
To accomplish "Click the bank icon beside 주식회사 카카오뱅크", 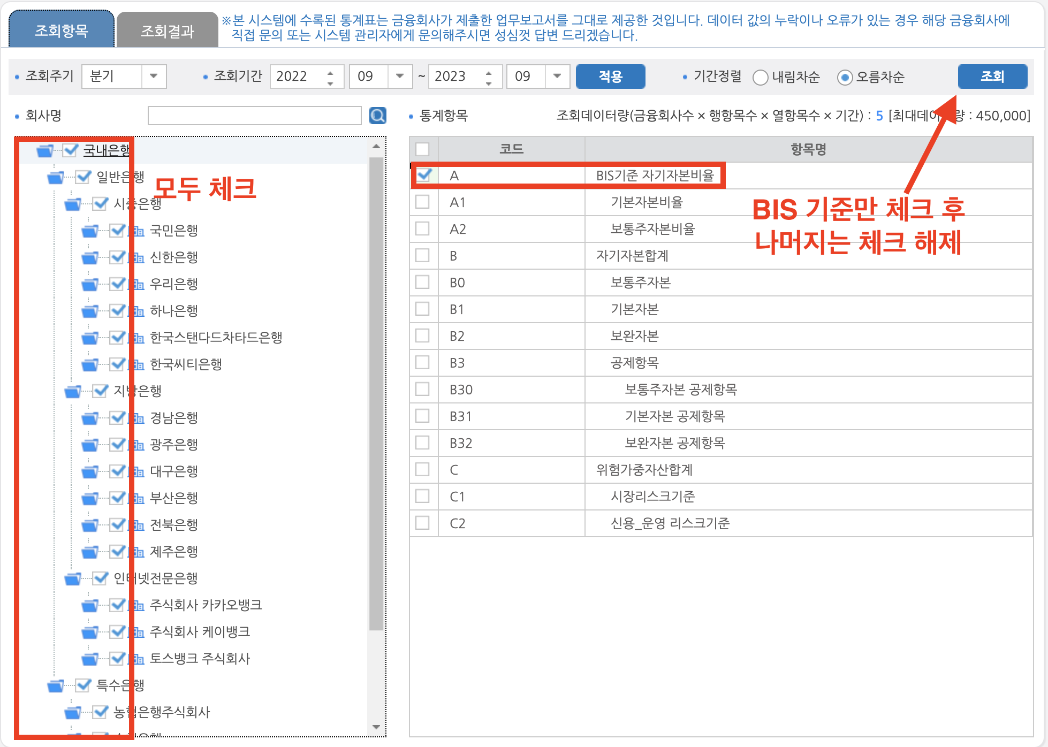I will coord(136,605).
